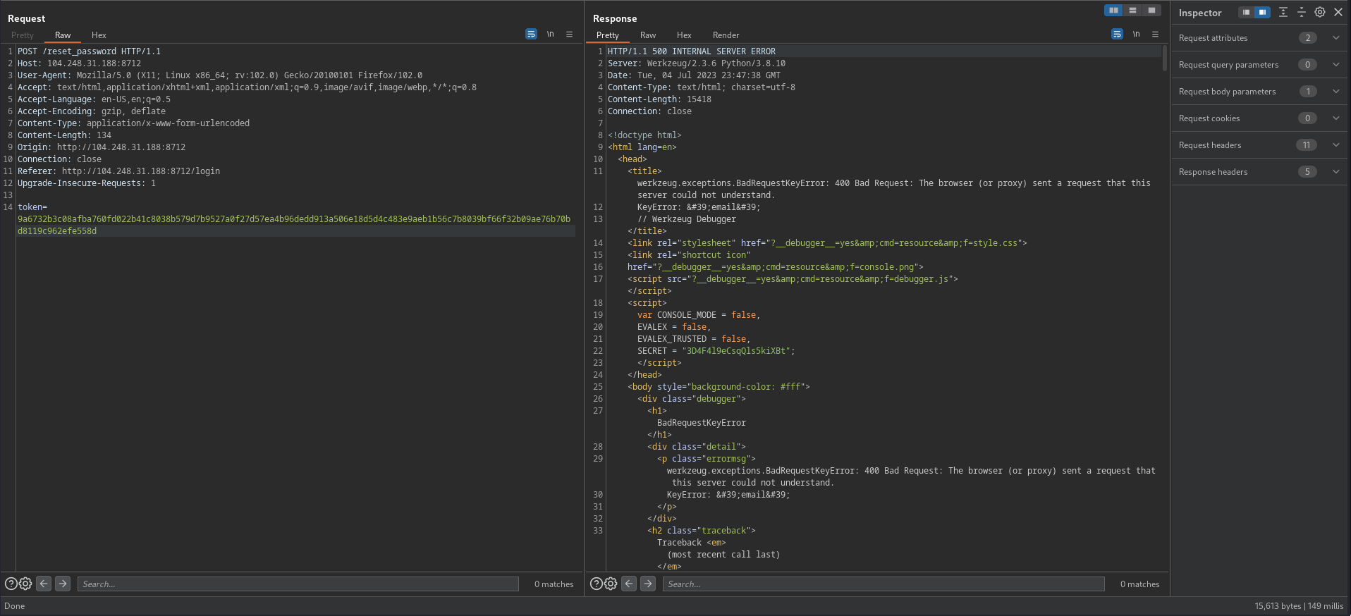Dock Inspector panel to left icon
The image size is (1351, 616).
pyautogui.click(x=1247, y=12)
